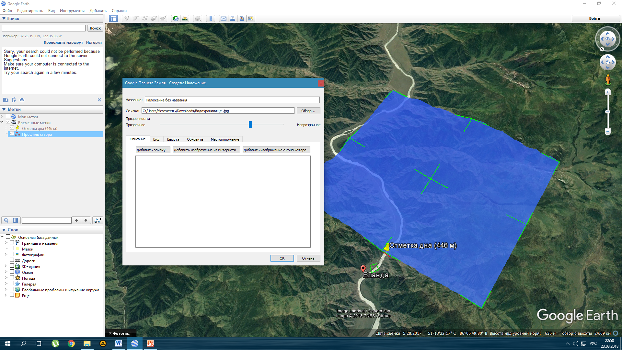The image size is (622, 350).
Task: Enable the Границы и названия layer checkbox
Action: (x=12, y=243)
